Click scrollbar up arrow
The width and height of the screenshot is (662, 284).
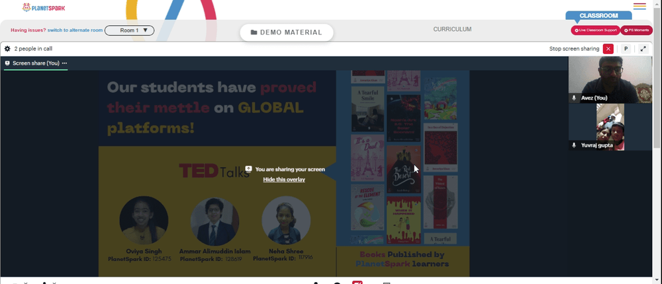tap(658, 3)
